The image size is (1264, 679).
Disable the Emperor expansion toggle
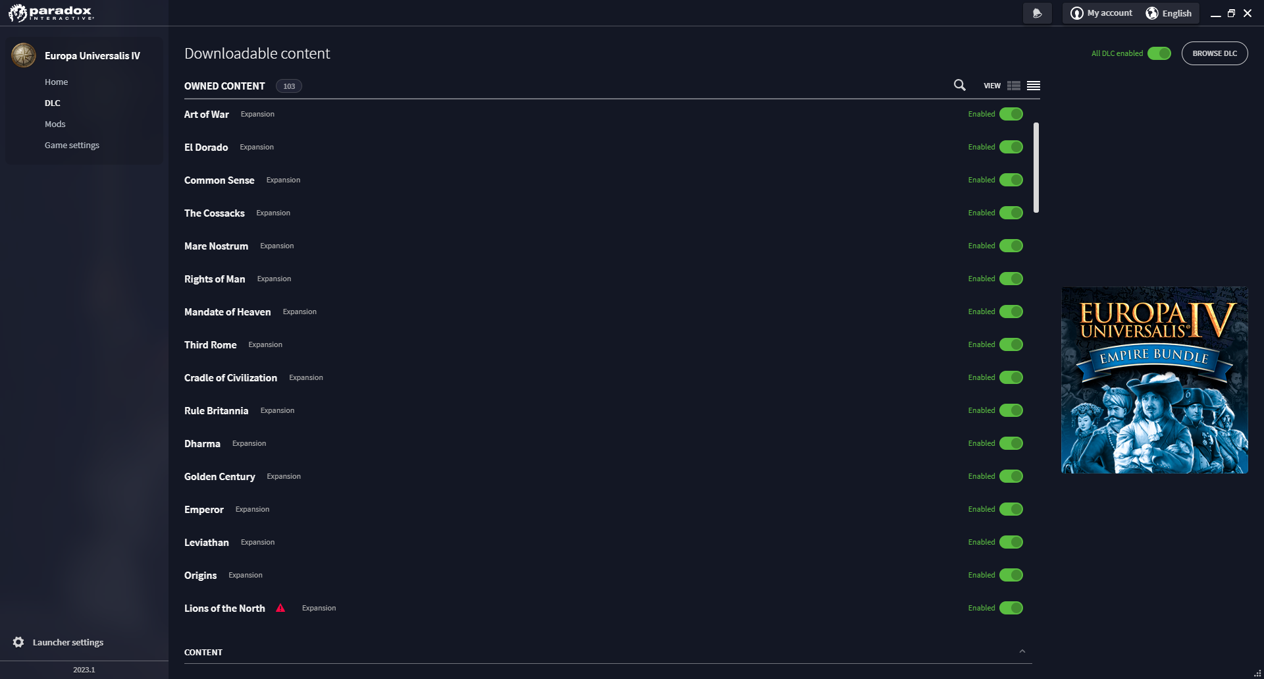[x=1011, y=509]
